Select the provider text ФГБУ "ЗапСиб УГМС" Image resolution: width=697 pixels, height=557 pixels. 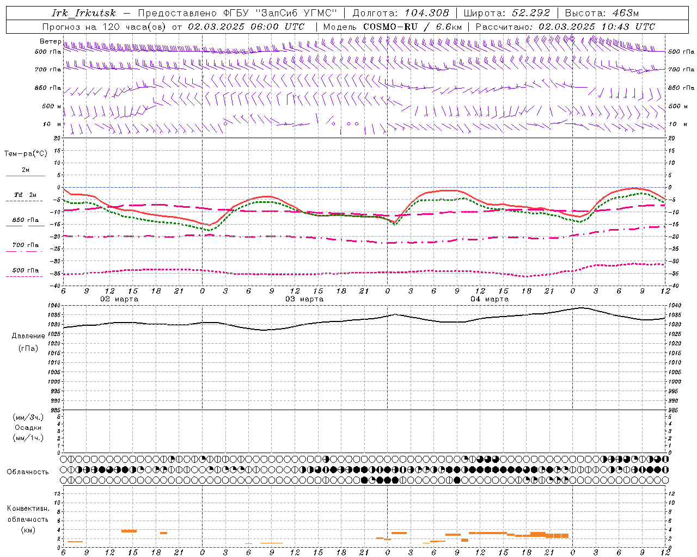coord(280,13)
